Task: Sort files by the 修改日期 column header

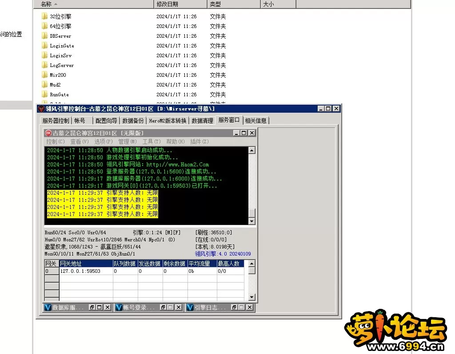Action: 180,4
